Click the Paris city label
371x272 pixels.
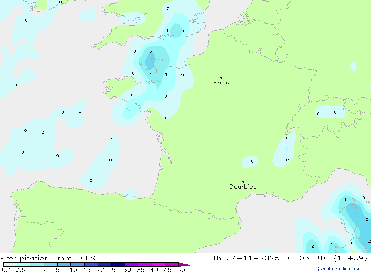tap(221, 82)
